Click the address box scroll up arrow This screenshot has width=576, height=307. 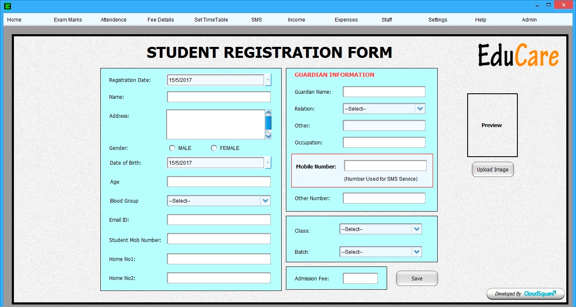click(268, 113)
